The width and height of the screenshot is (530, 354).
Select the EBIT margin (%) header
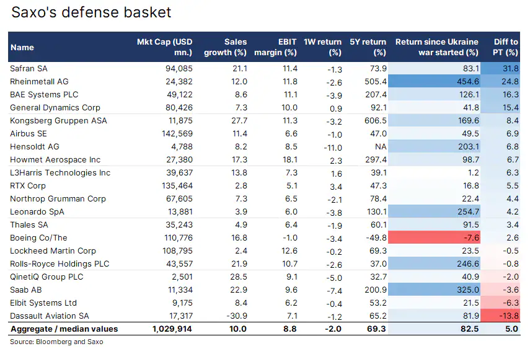click(275, 47)
